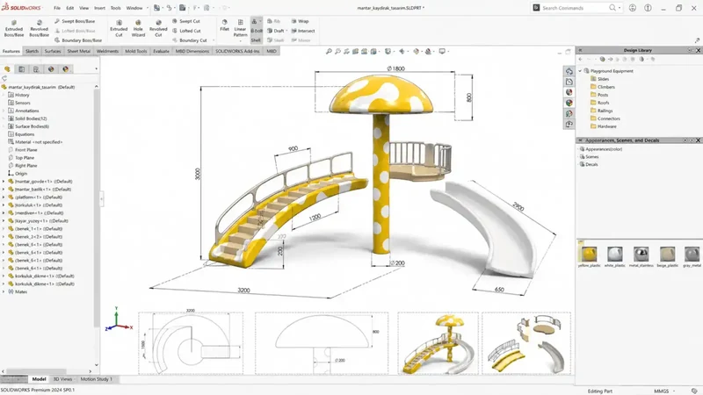Select the Front Plane in the tree
Image resolution: width=703 pixels, height=395 pixels.
pos(23,150)
